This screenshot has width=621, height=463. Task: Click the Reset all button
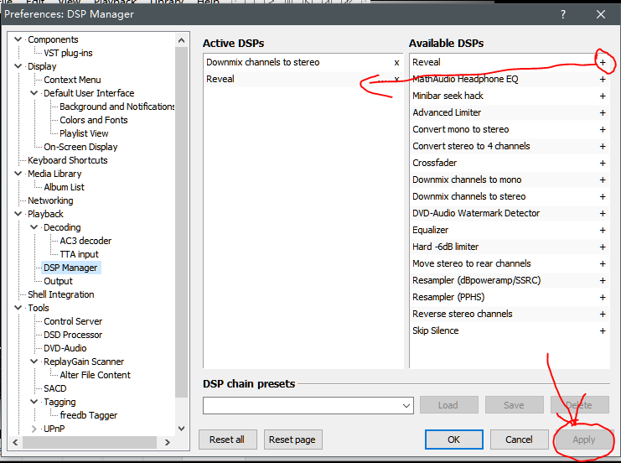click(227, 440)
